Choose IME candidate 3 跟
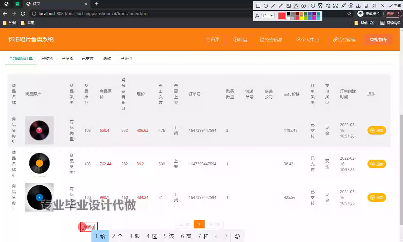The image size is (403, 242). (135, 236)
